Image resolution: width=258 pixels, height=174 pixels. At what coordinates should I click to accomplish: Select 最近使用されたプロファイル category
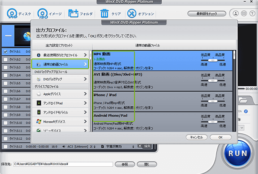60,55
